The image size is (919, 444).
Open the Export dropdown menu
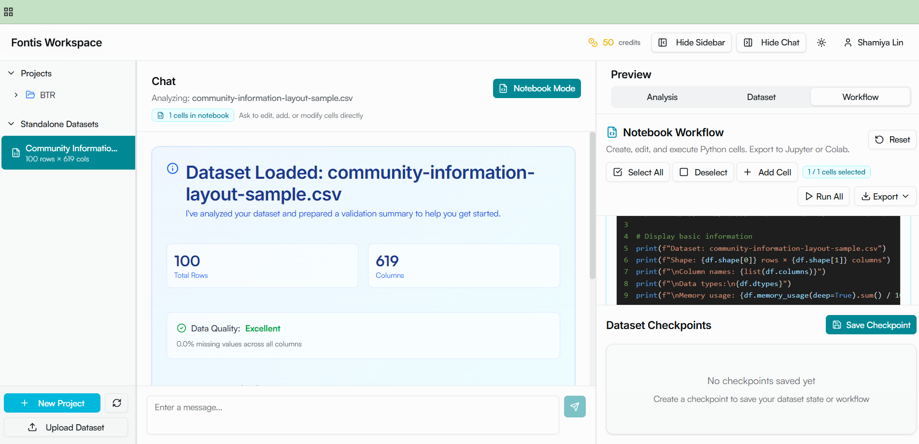pos(885,196)
